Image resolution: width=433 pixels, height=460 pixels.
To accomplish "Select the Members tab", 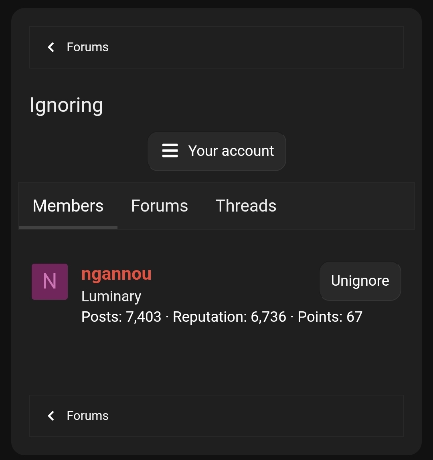I will coord(68,206).
